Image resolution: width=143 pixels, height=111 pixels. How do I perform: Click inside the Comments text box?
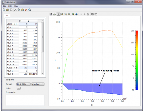click(x=25, y=100)
